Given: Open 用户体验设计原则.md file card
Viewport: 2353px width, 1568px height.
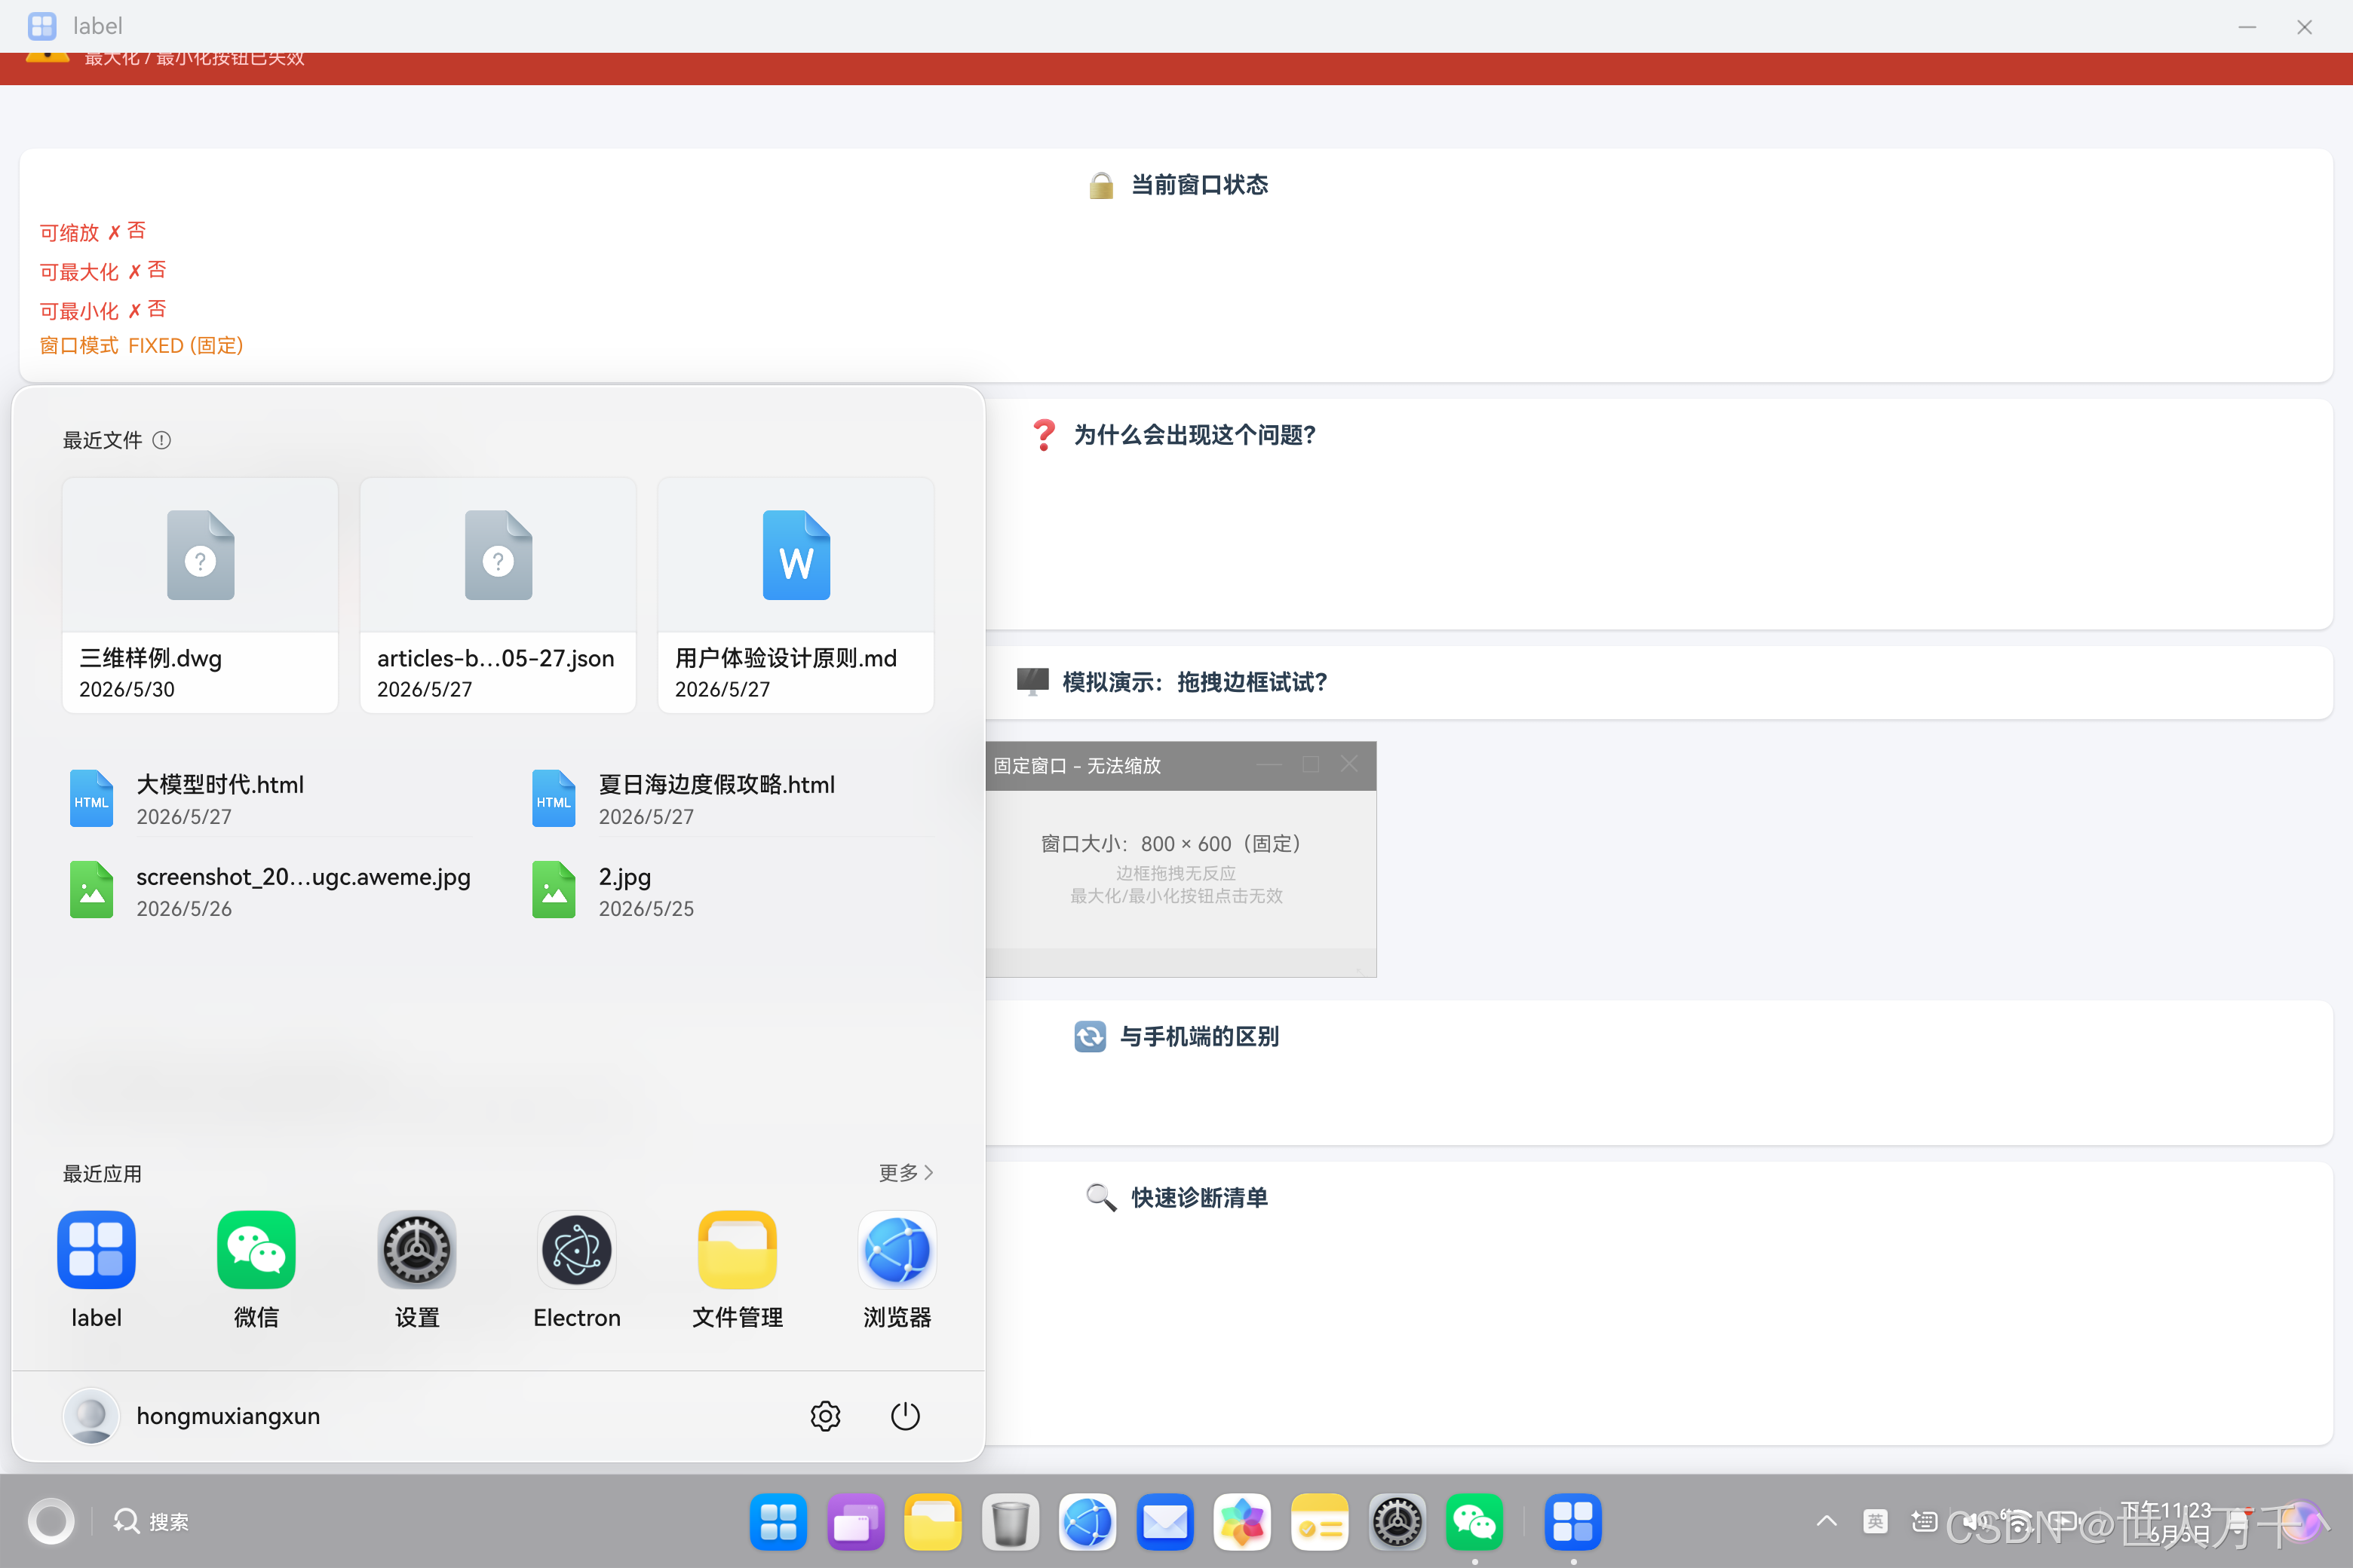Looking at the screenshot, I should coord(796,595).
